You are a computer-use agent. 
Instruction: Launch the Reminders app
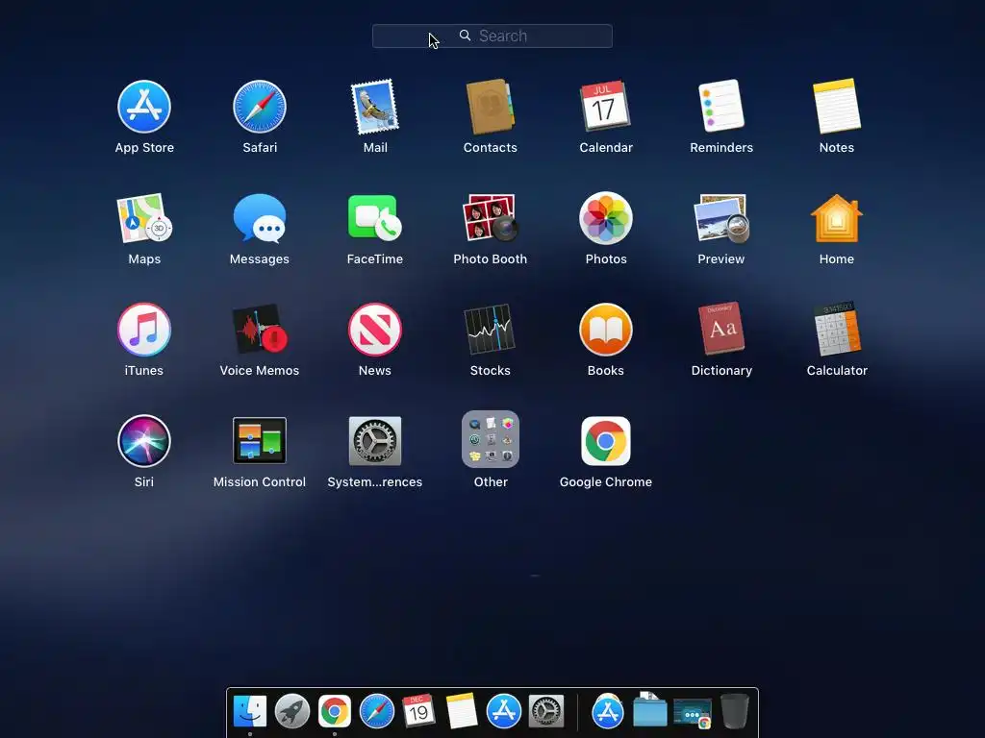[x=721, y=107]
